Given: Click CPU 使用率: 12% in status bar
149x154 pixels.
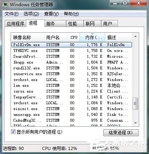Looking at the screenshot, I should [60, 149].
